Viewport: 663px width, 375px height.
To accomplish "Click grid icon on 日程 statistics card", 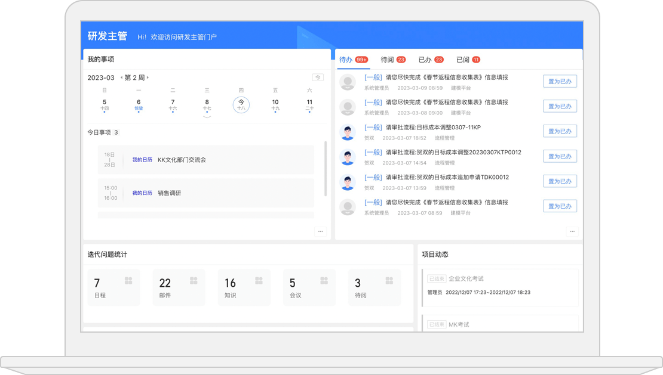I will pos(128,281).
